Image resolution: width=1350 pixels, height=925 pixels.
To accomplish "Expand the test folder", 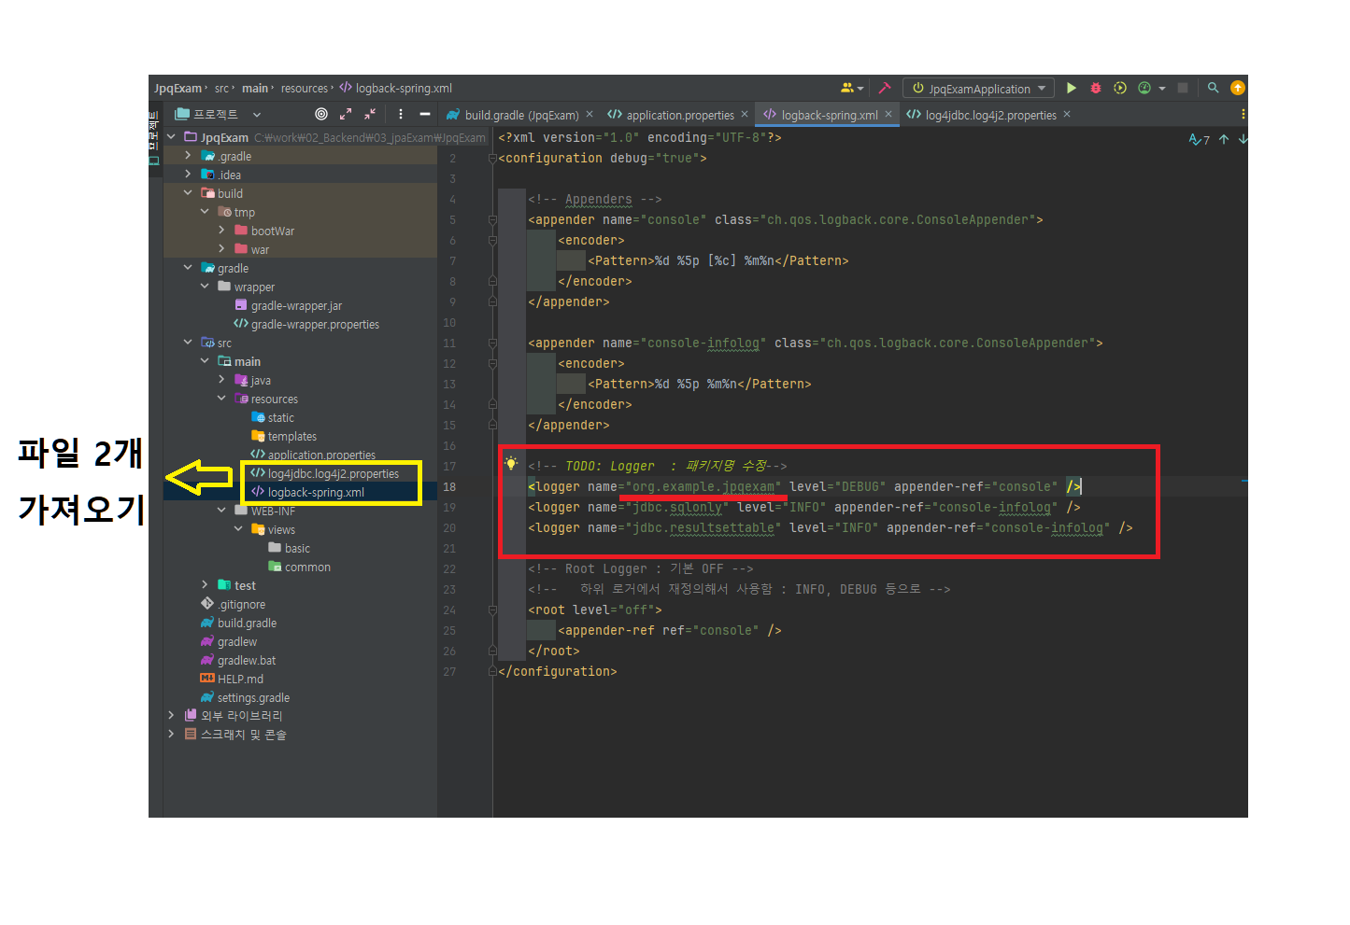I will 205,584.
